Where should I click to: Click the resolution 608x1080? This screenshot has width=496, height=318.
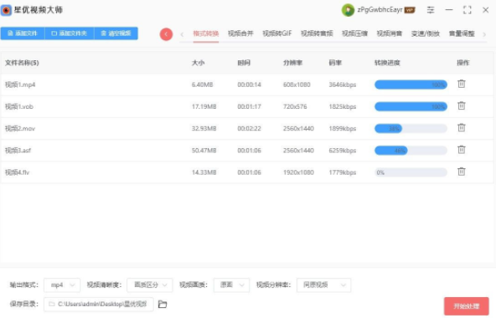click(297, 85)
